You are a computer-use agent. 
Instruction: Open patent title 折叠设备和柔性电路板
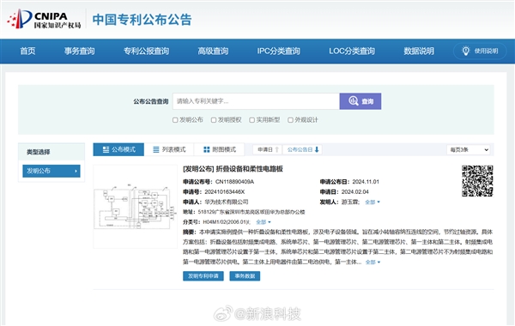249,169
